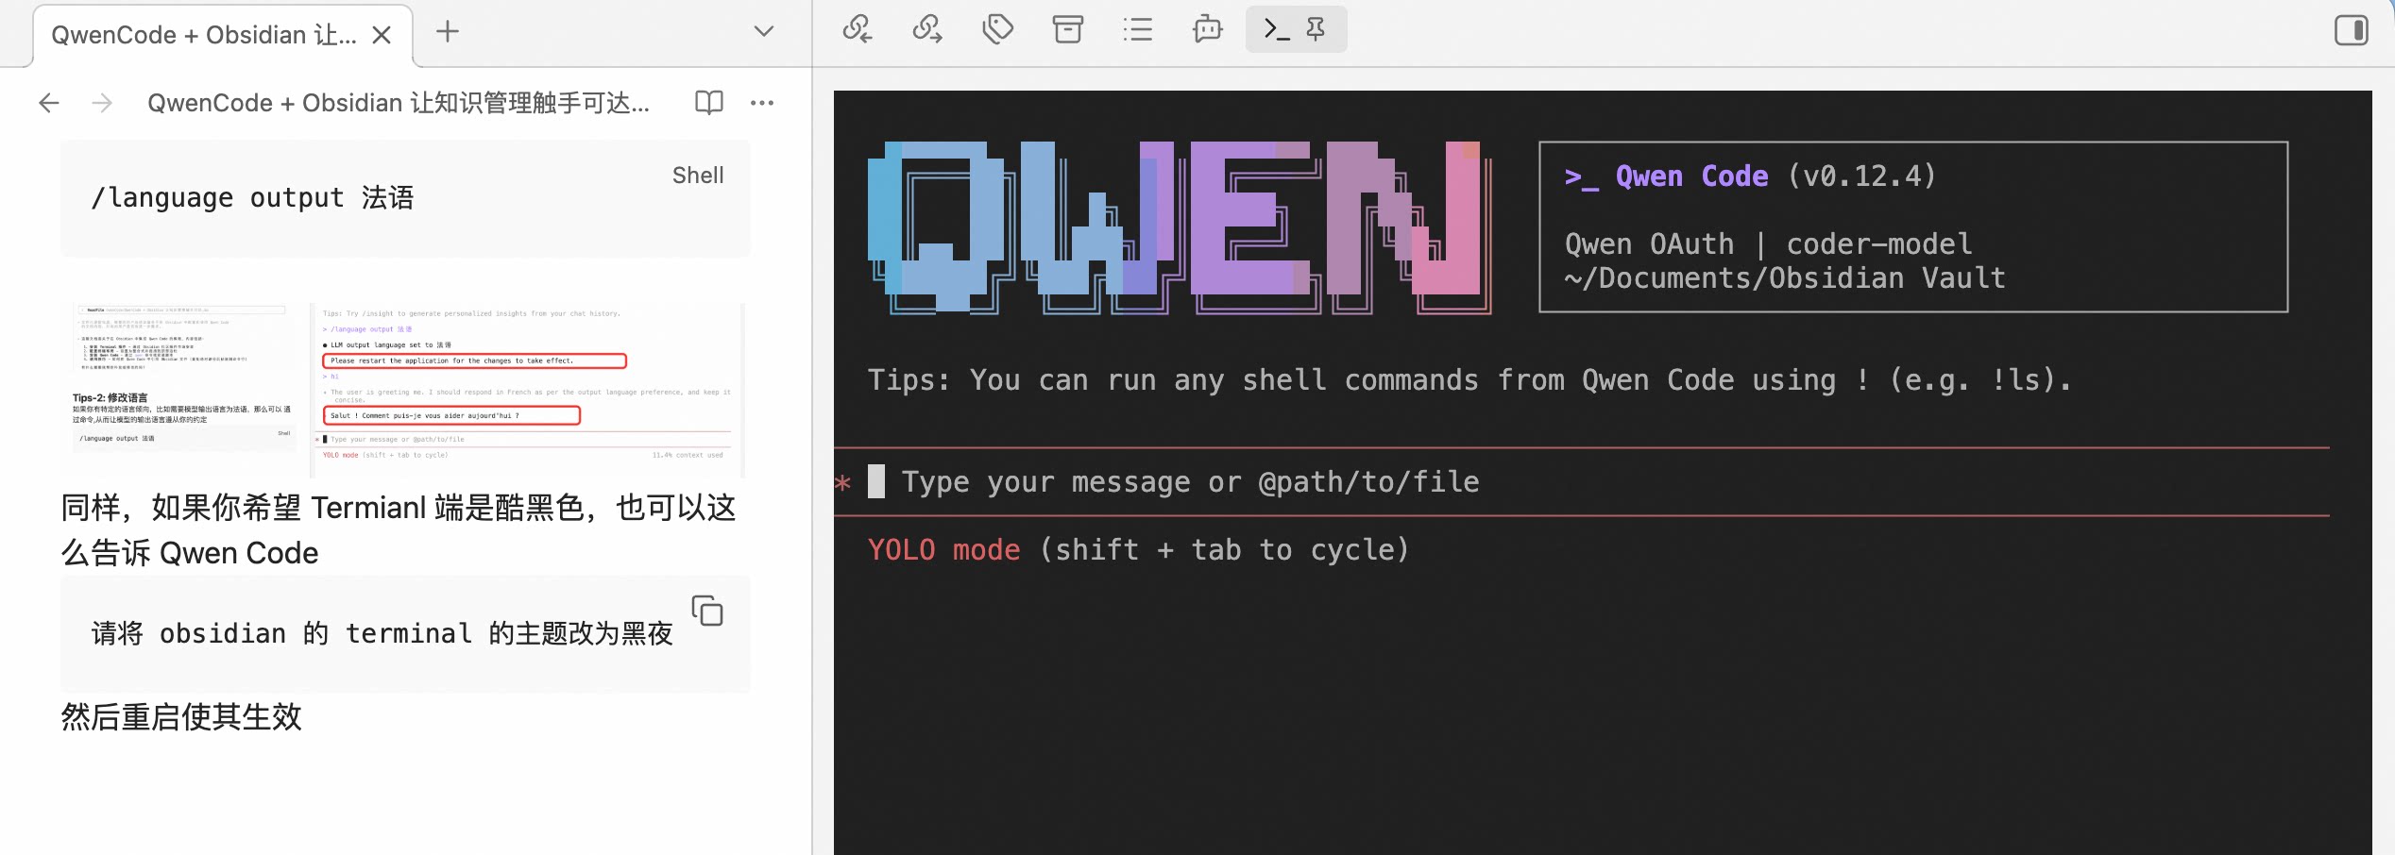2395x855 pixels.
Task: Click the pin icon beside terminal tab
Action: 1316,29
